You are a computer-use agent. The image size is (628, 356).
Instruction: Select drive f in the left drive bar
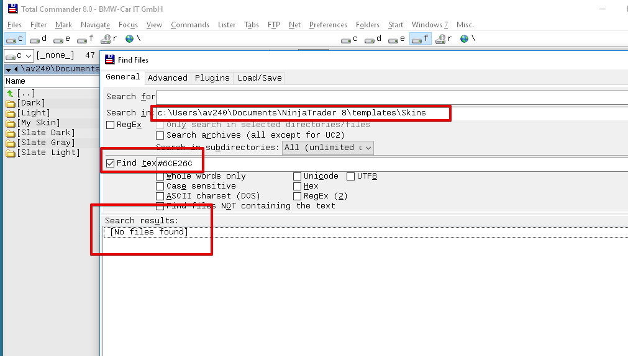[x=85, y=39]
